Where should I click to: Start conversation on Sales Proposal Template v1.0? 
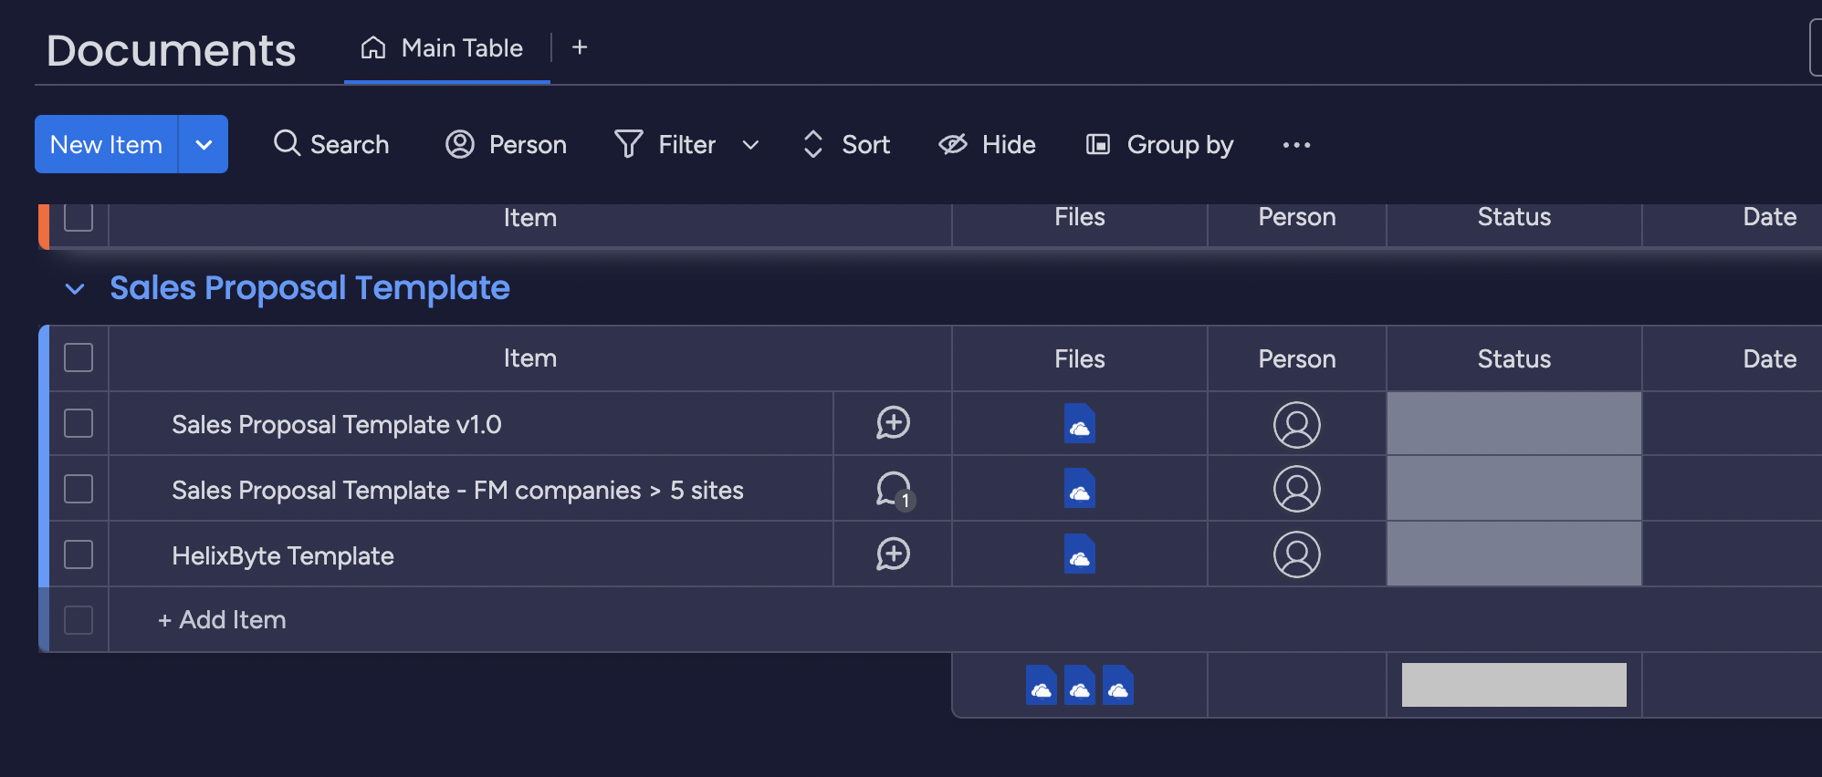(x=893, y=423)
